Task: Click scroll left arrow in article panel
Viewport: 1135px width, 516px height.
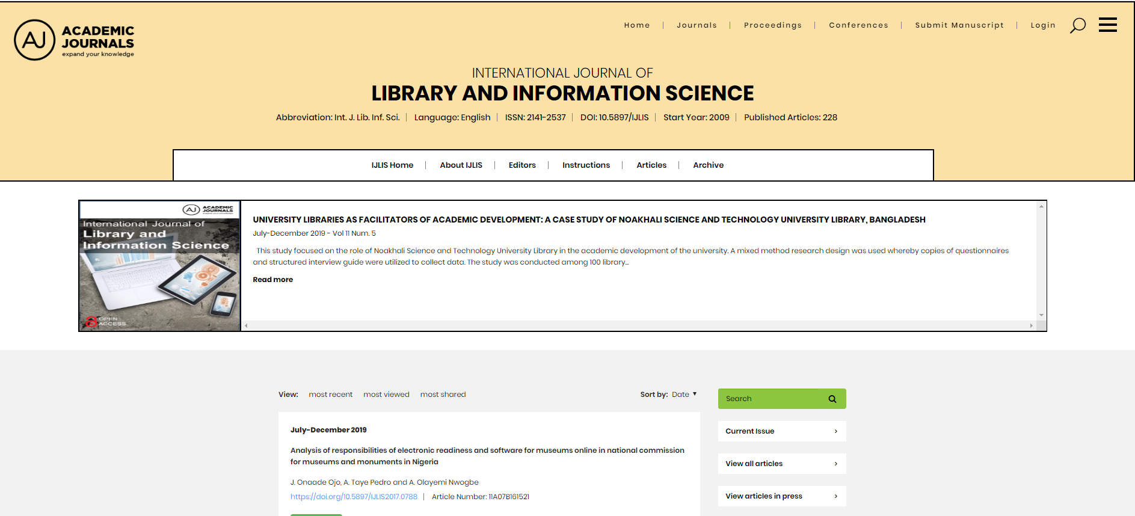Action: coord(246,325)
